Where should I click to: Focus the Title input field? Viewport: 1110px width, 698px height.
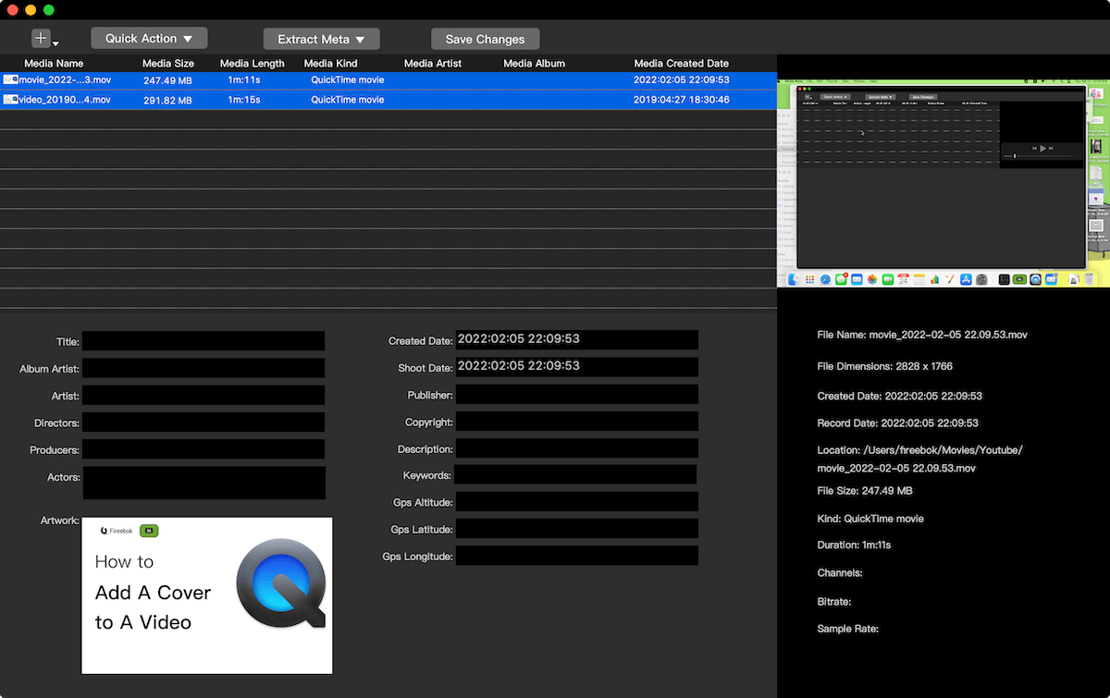tap(203, 341)
